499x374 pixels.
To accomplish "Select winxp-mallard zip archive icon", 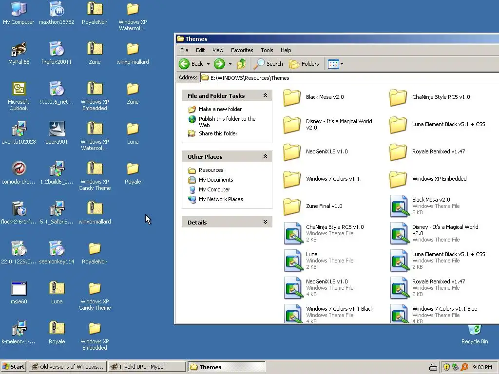I will [x=95, y=213].
